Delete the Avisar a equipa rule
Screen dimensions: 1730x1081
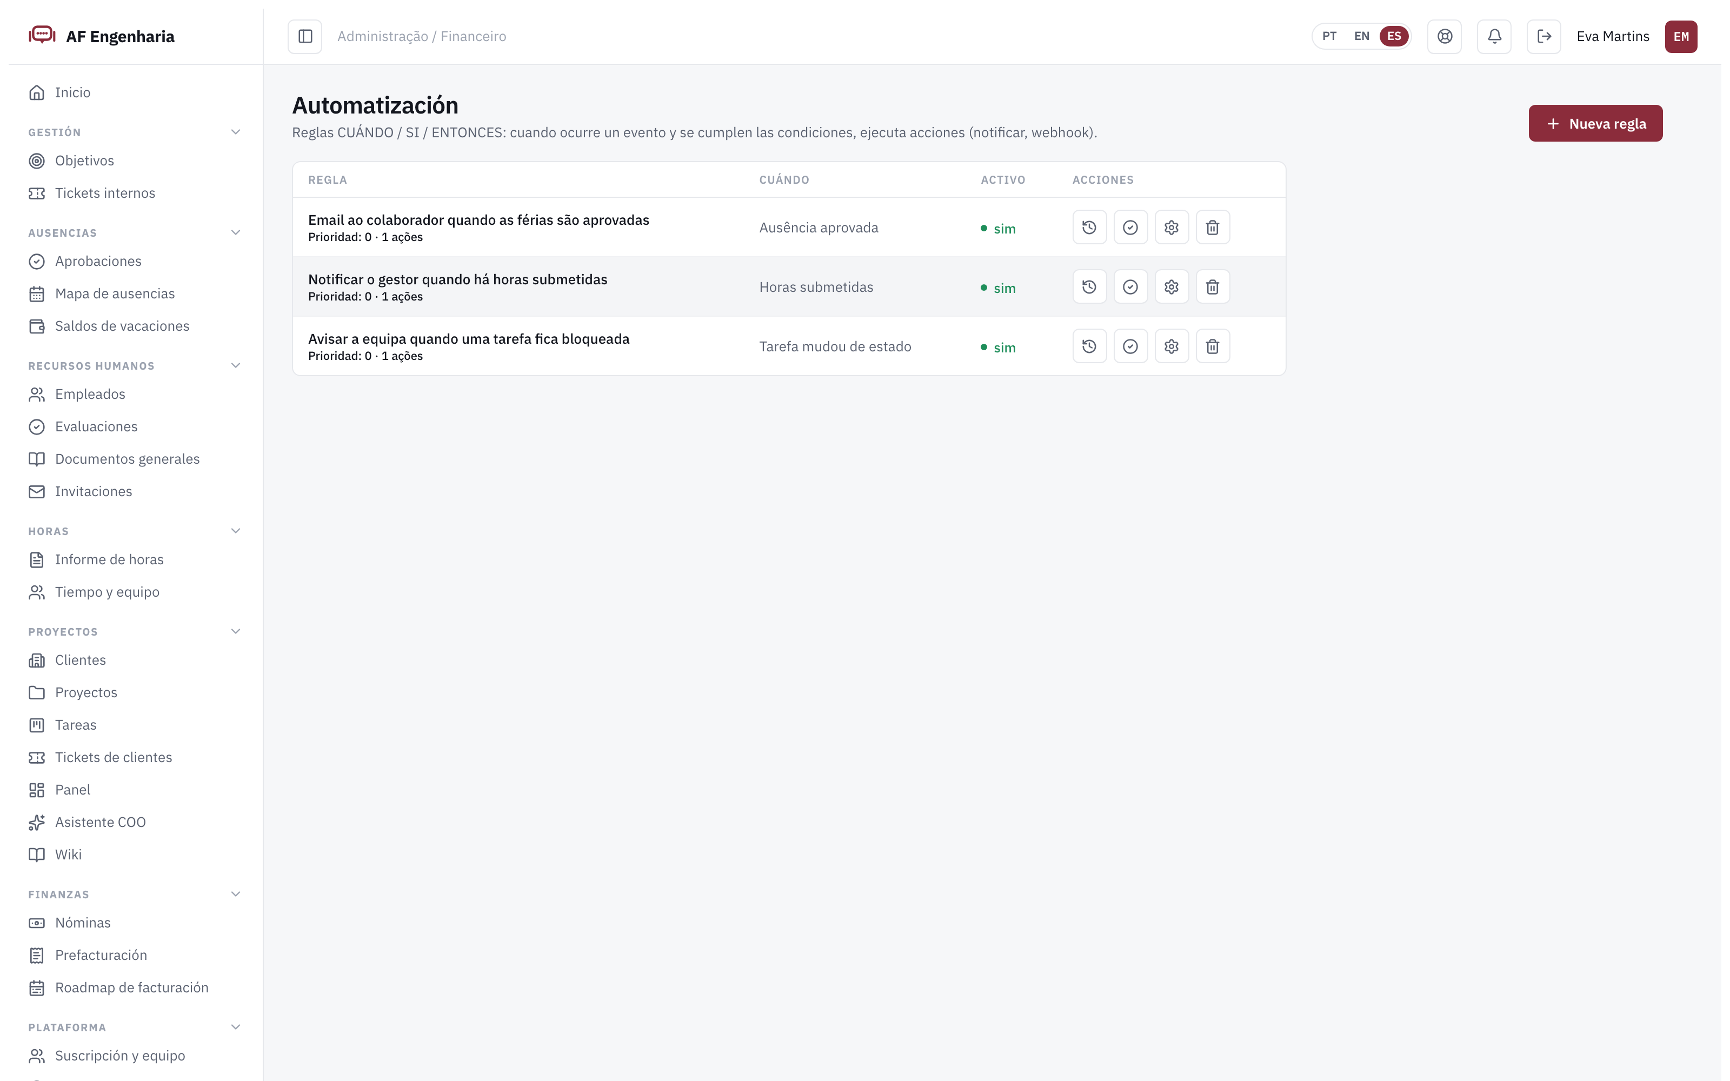[x=1213, y=346]
